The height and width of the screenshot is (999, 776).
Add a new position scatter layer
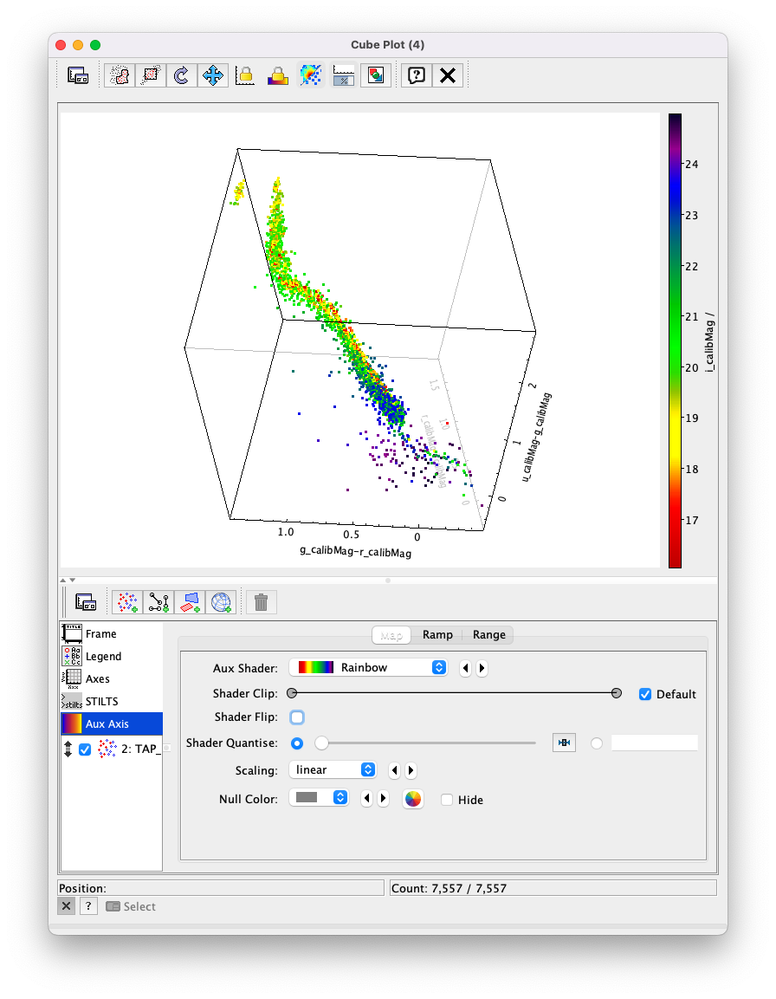click(126, 600)
